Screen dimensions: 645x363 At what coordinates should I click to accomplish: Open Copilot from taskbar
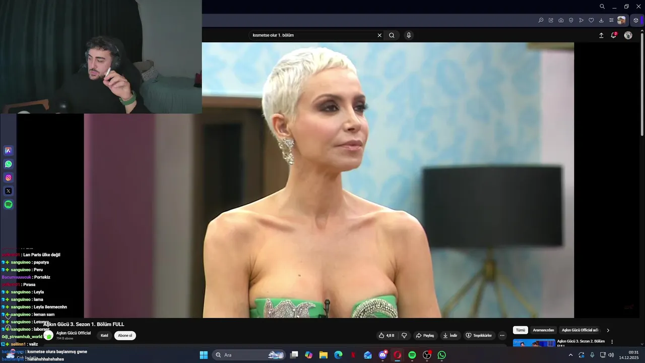[x=309, y=355]
